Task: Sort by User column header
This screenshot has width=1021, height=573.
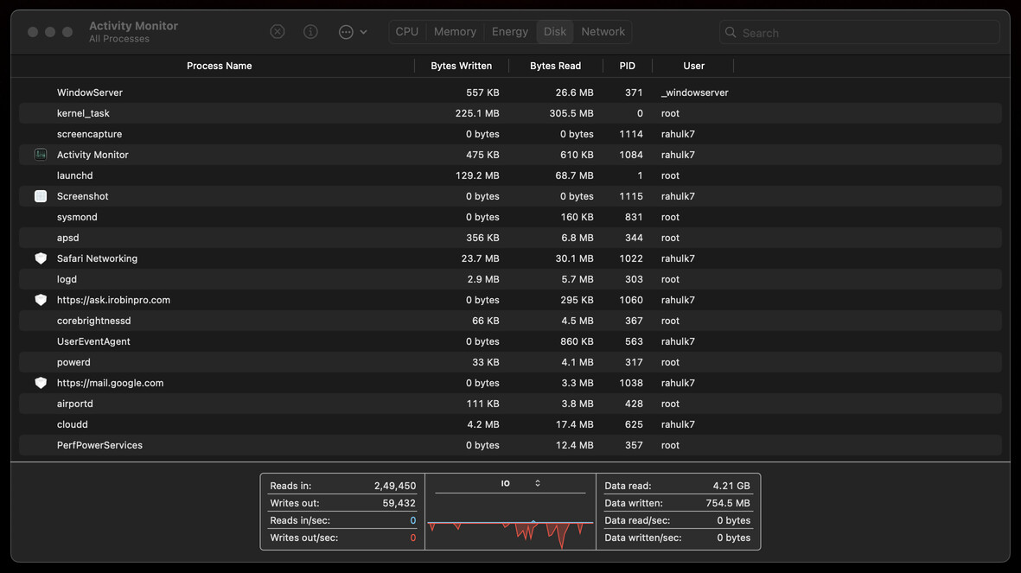Action: pos(693,66)
